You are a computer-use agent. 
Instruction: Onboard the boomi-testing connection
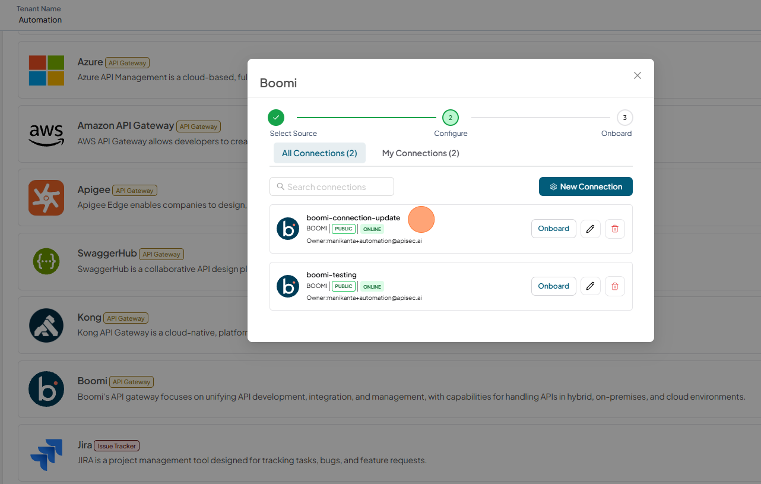(554, 286)
